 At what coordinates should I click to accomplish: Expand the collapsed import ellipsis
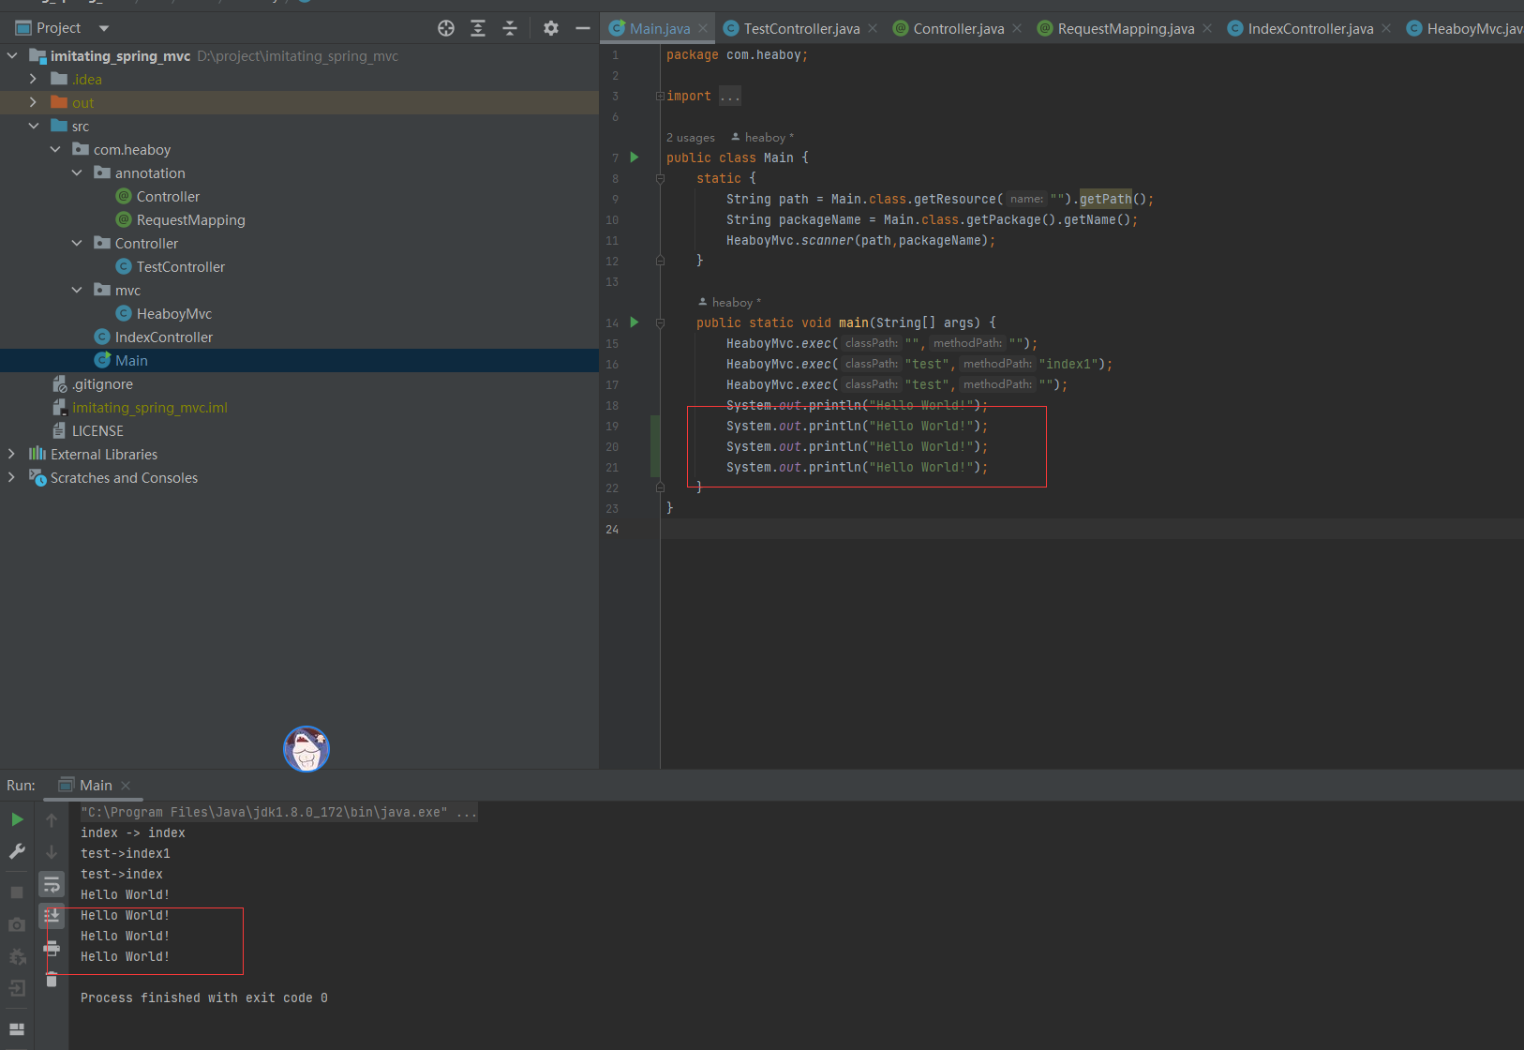pos(730,96)
